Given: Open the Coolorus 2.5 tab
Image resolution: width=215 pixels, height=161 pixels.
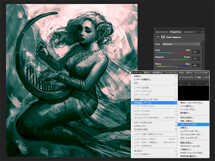Looking at the screenshot, I should point(190,32).
